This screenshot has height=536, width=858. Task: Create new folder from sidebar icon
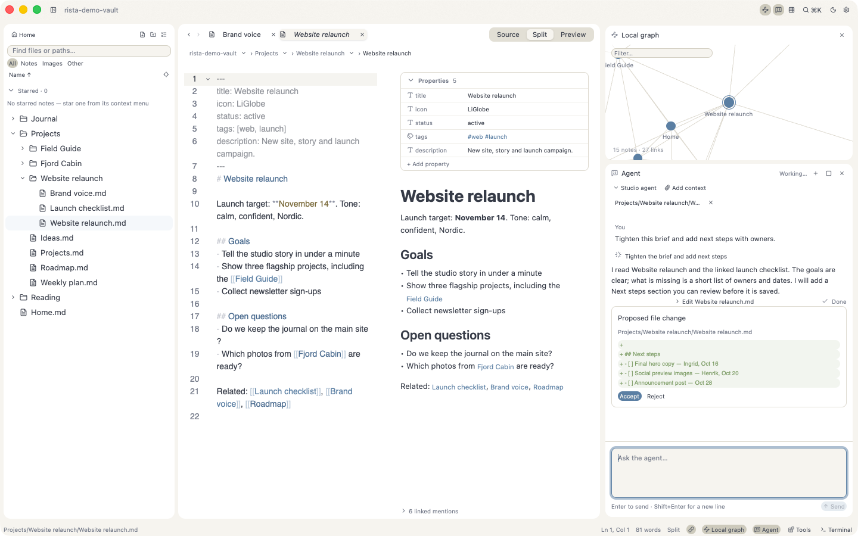tap(153, 35)
